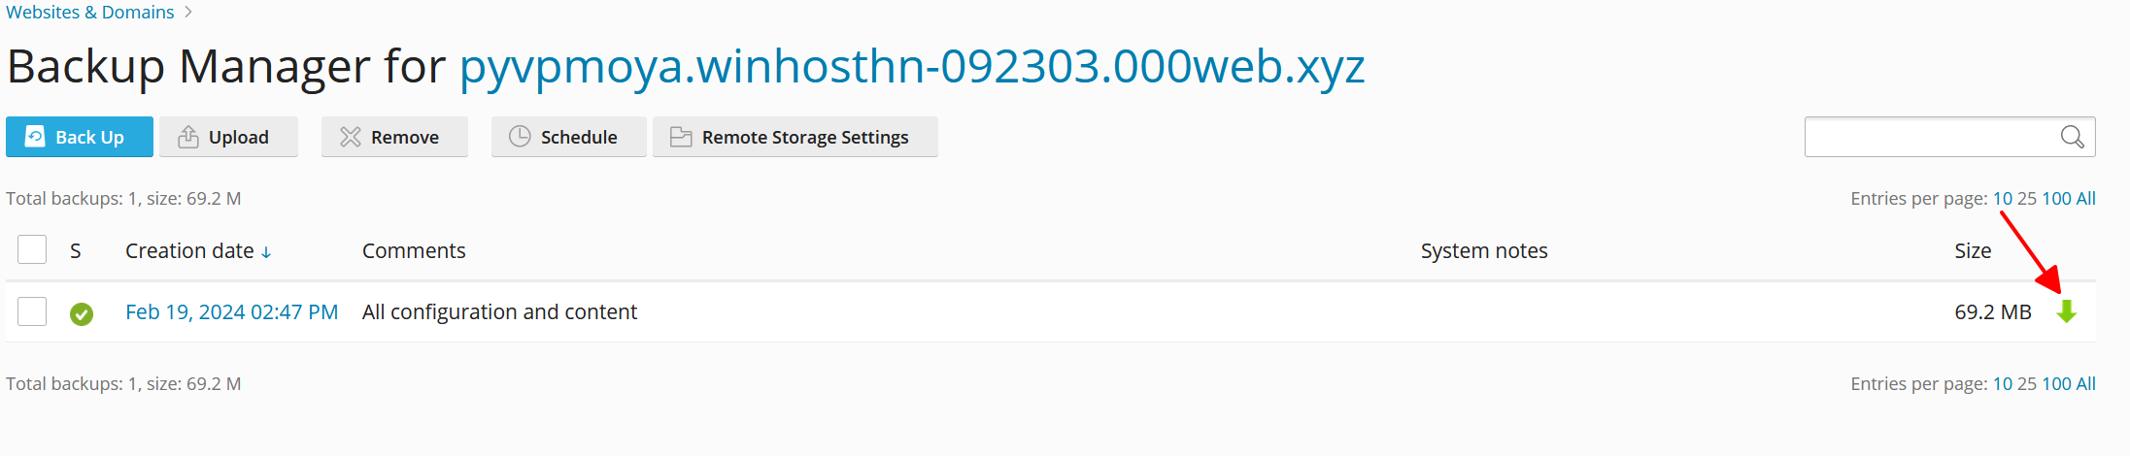Click the Creation date sort arrow
This screenshot has width=2130, height=456.
point(266,252)
